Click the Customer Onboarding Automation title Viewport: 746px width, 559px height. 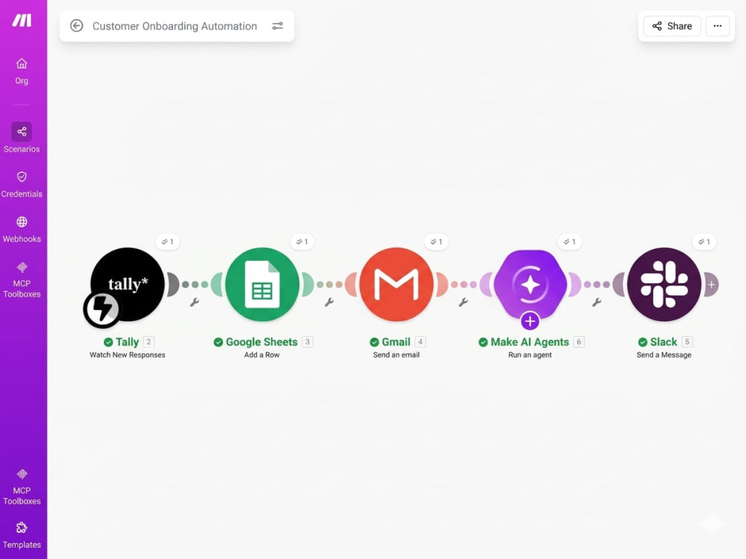(x=175, y=26)
